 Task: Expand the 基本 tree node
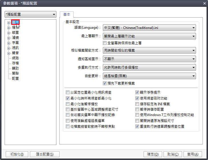tap(9, 22)
